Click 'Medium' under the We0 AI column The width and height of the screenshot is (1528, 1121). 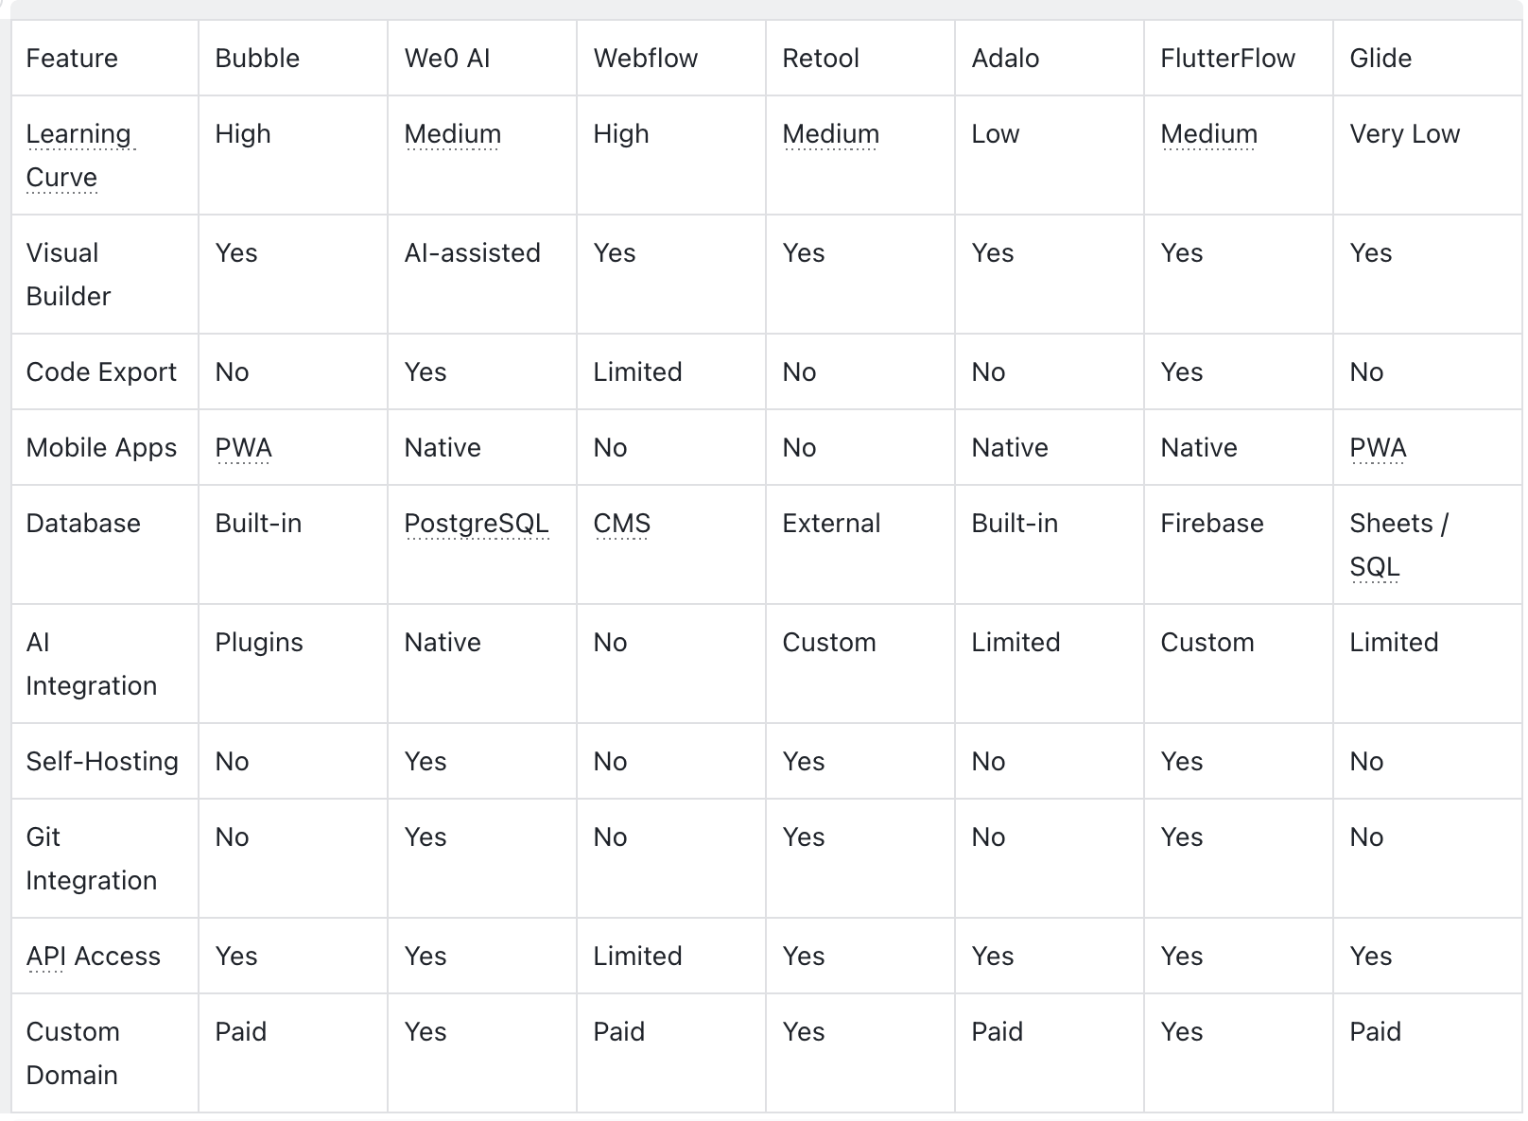click(452, 134)
